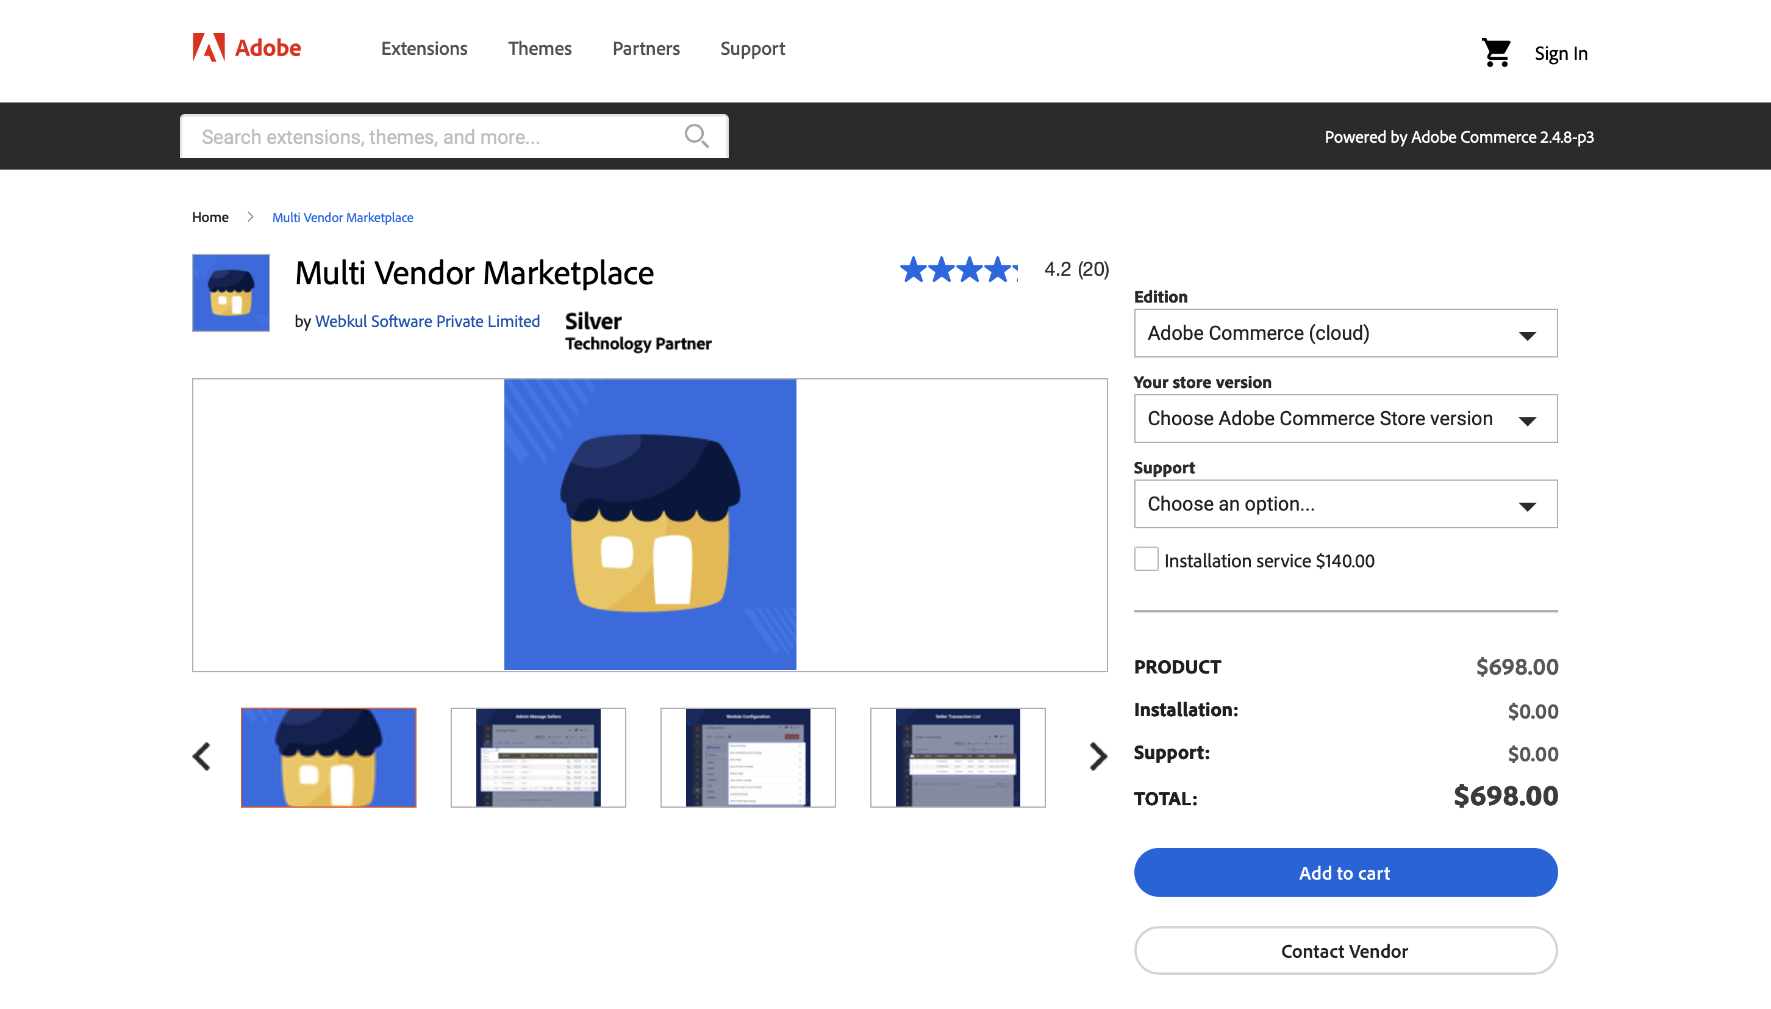Select the store logo thumbnail
Screen dimensions: 1771x1009
(328, 758)
